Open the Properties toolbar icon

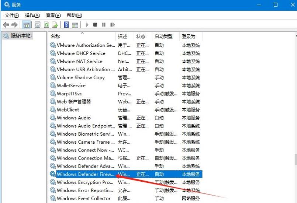(x=38, y=25)
